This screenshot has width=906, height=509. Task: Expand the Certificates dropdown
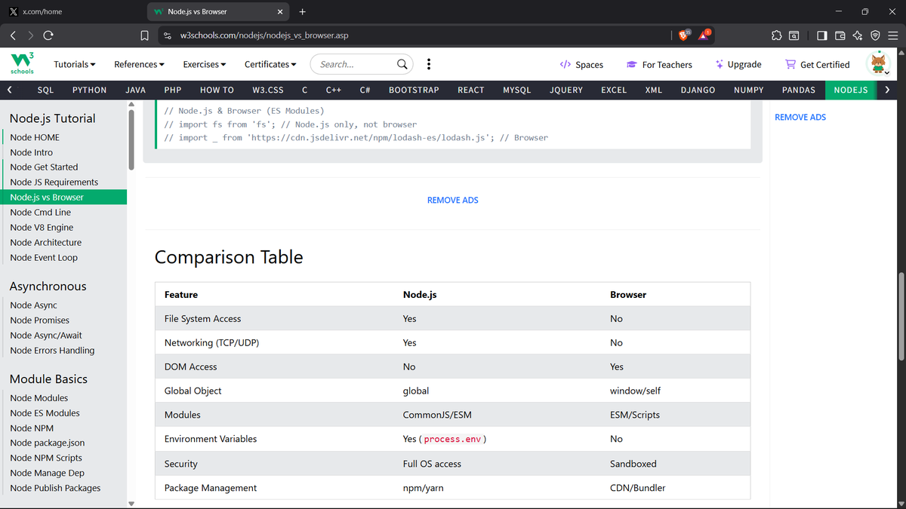(x=270, y=64)
